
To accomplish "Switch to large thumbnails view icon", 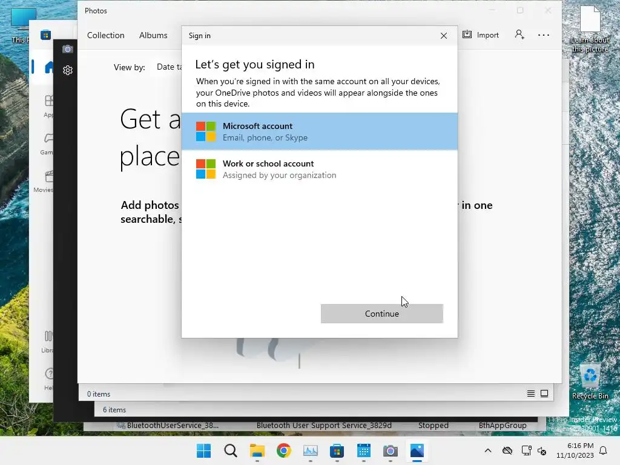I will click(x=544, y=394).
